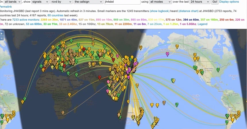247x129 pixels.
Task: Click the 7 on 23cm band count
Action: click(x=155, y=24)
